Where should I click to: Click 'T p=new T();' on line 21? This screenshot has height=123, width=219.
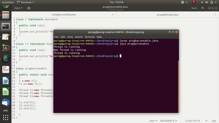pos(28,81)
